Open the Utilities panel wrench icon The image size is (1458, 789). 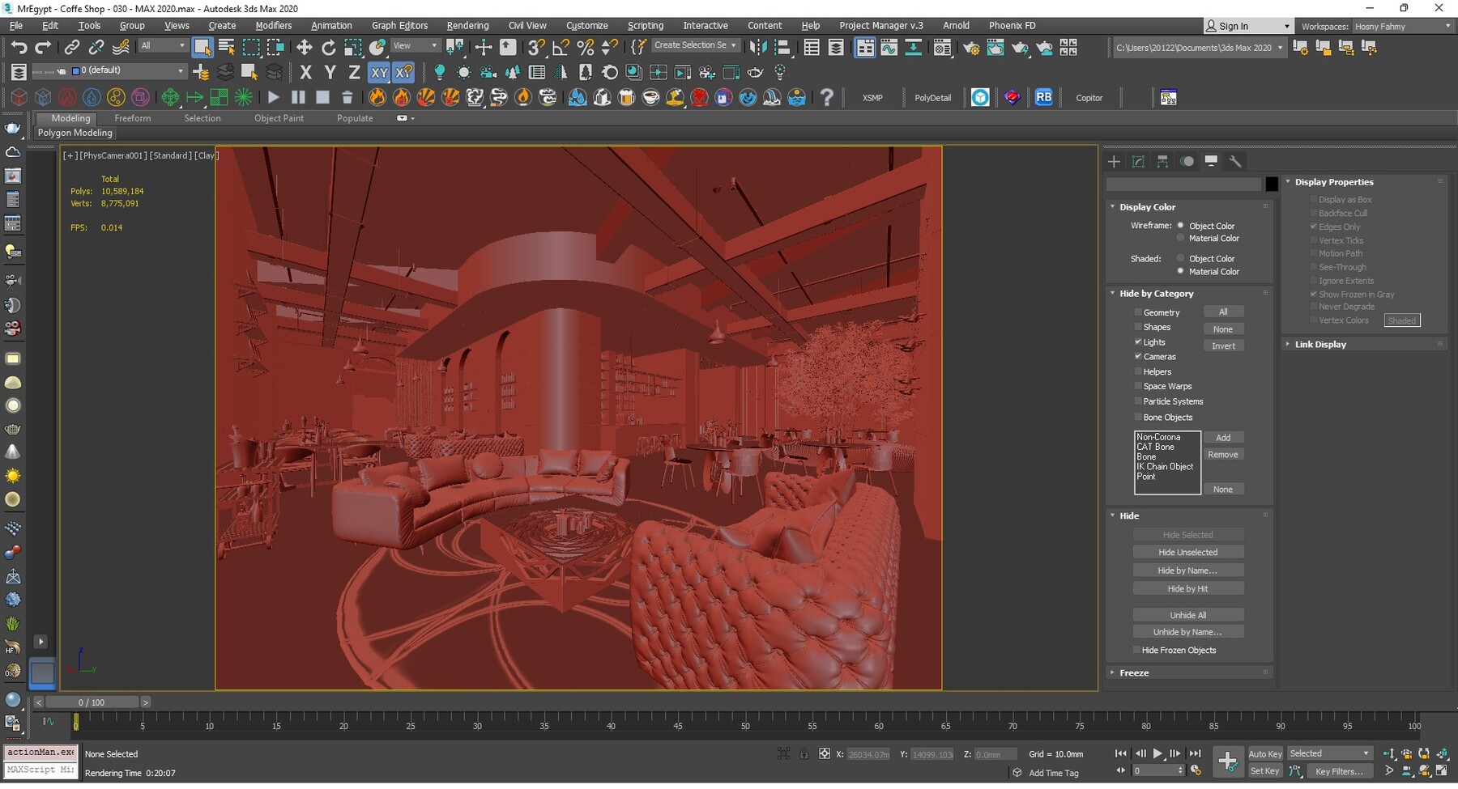pos(1236,161)
